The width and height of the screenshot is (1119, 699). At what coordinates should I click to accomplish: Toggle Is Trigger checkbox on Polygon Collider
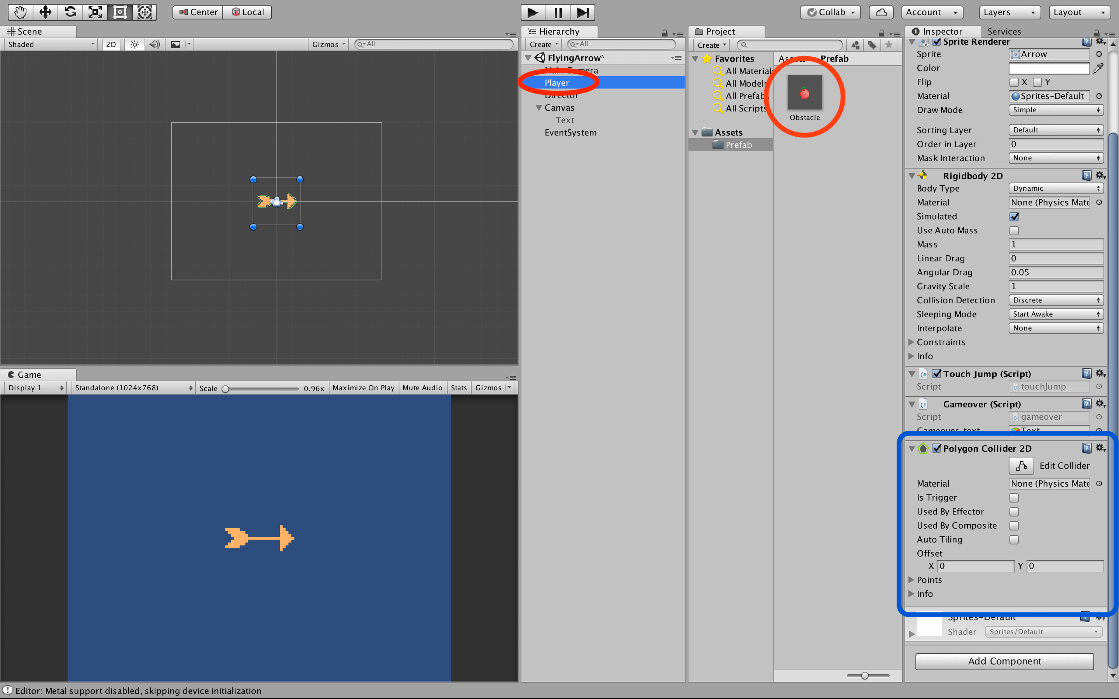tap(1013, 497)
